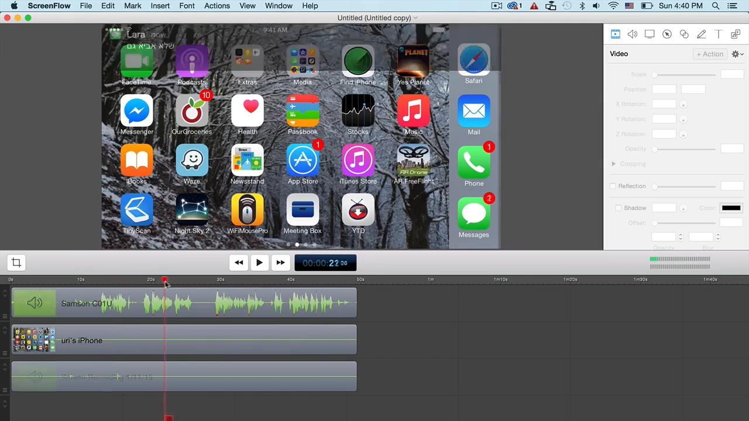Screen dimensions: 749x421
Task: Click the X Rotation input field
Action: (x=664, y=104)
